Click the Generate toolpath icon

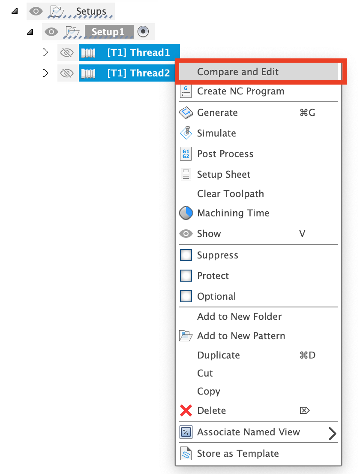click(x=186, y=112)
